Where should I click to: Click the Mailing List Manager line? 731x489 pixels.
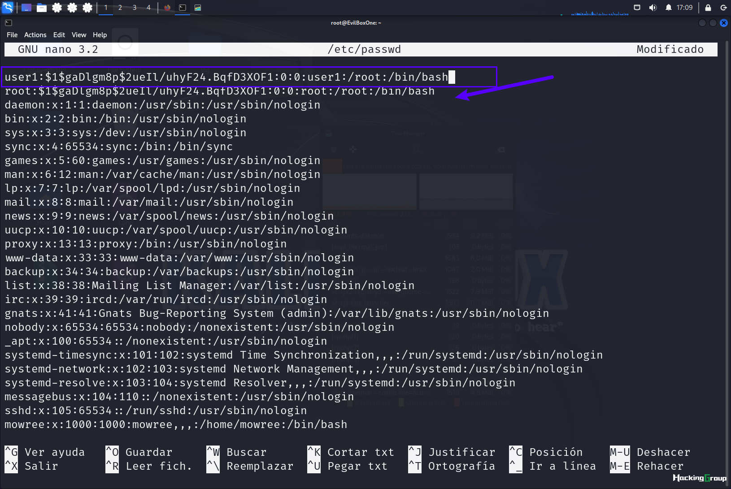[209, 286]
